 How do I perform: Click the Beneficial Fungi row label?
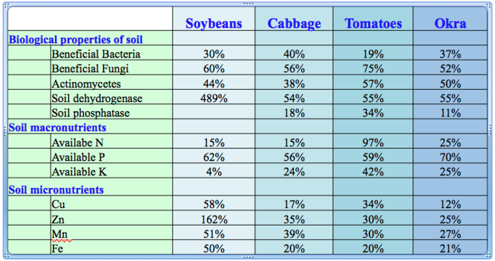[x=90, y=69]
